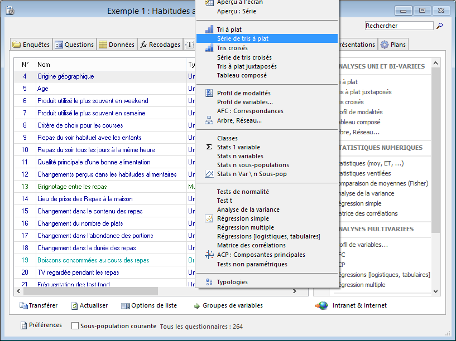Click the Actualiser refresh icon
Screen dimensions: 456x341
pyautogui.click(x=74, y=305)
